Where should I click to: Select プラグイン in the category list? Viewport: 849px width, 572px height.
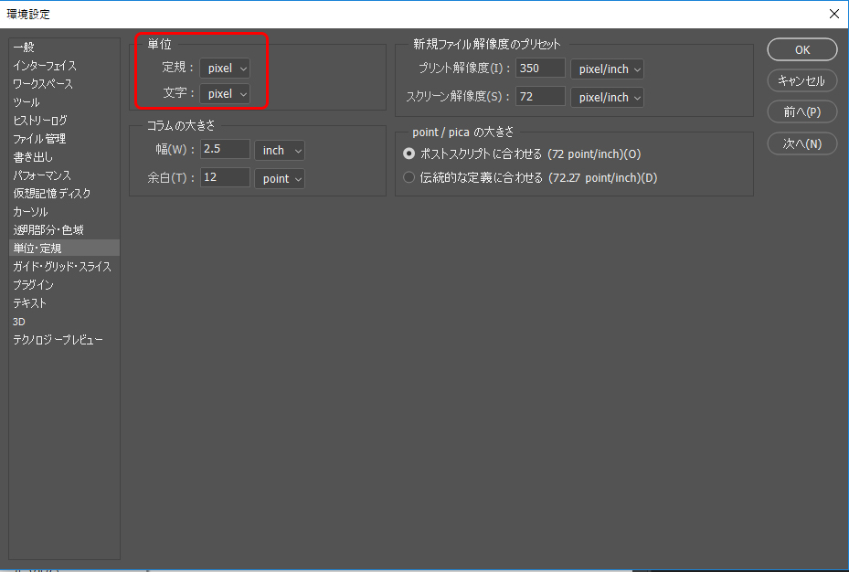[x=64, y=285]
